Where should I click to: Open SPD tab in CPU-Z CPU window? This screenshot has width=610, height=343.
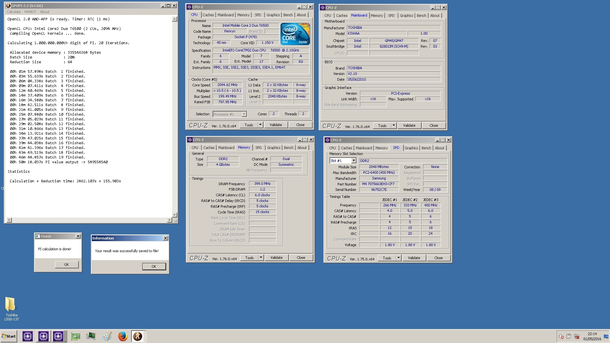point(258,15)
